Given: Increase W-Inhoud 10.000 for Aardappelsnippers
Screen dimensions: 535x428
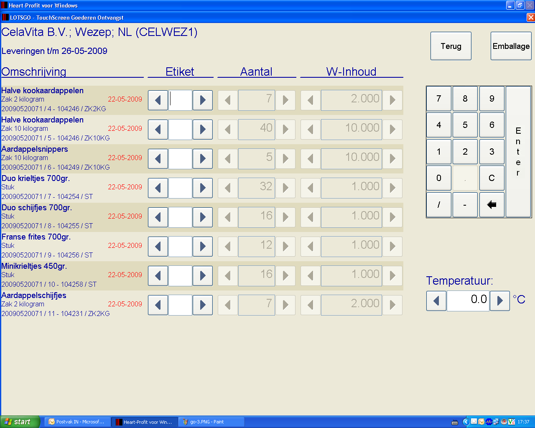Looking at the screenshot, I should point(392,159).
